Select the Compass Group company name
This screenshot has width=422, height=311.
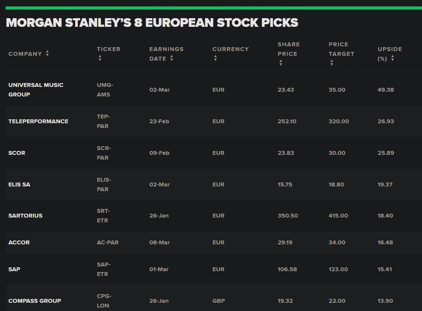click(35, 301)
